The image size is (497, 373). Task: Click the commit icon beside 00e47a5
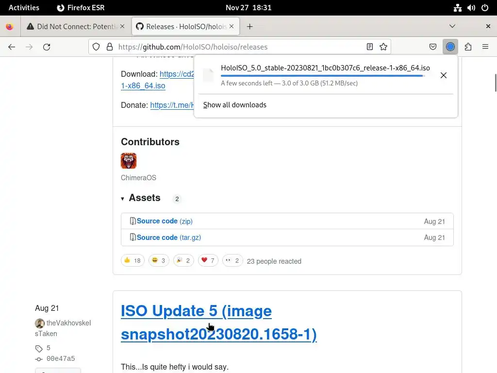click(39, 359)
